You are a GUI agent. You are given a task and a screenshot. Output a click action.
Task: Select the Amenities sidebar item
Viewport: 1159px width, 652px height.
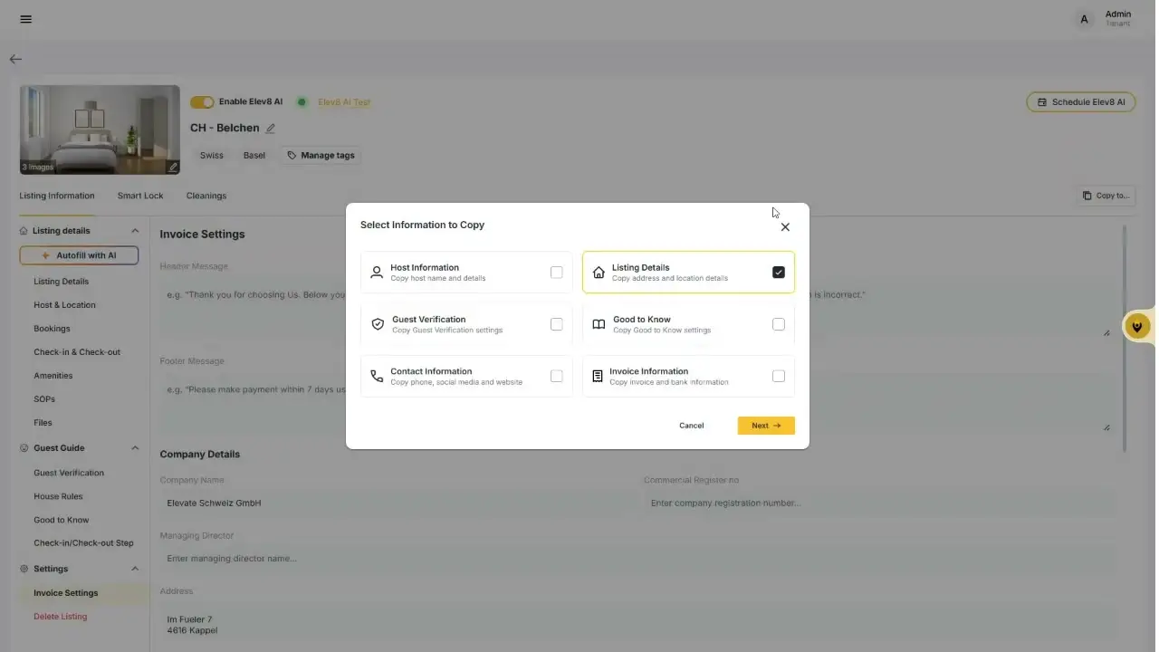coord(53,376)
